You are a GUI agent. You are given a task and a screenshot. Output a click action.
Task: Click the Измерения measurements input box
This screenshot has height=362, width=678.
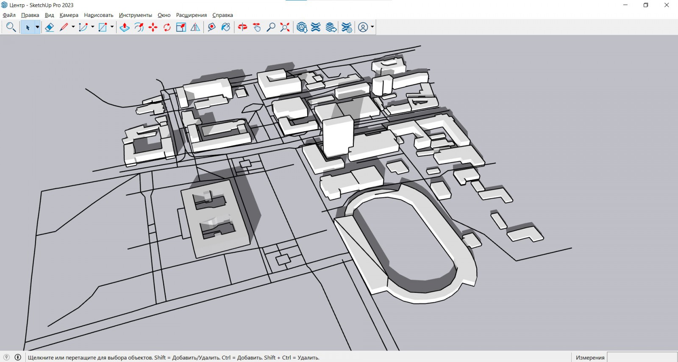642,357
